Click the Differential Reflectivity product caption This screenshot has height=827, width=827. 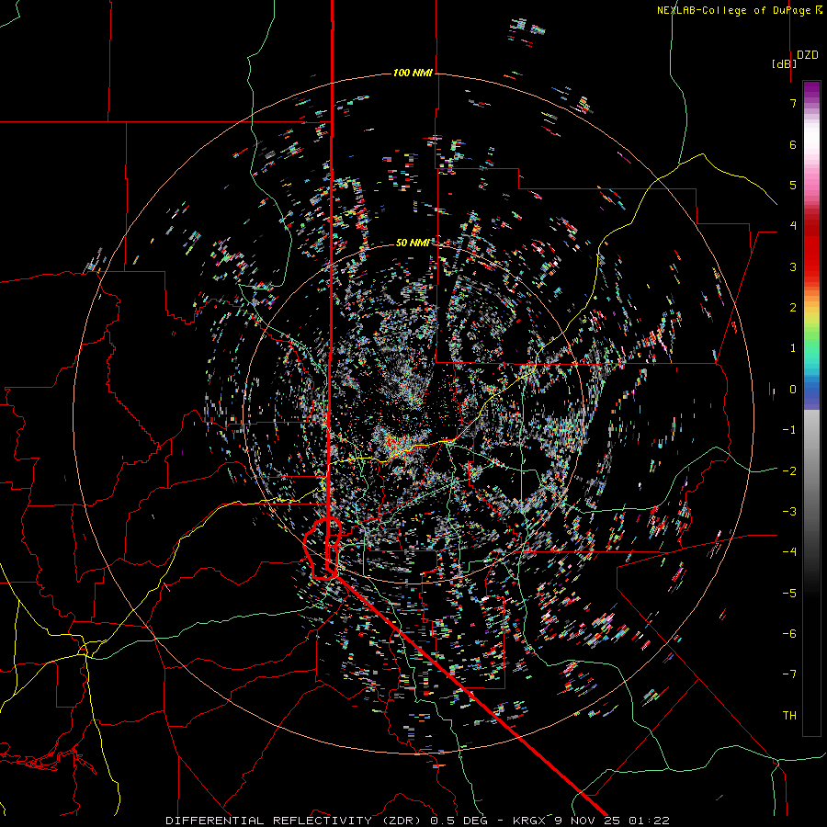(x=417, y=821)
